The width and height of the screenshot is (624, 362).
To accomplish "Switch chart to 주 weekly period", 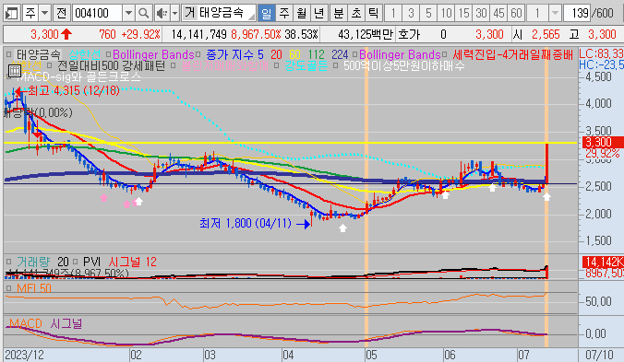I will tap(283, 14).
